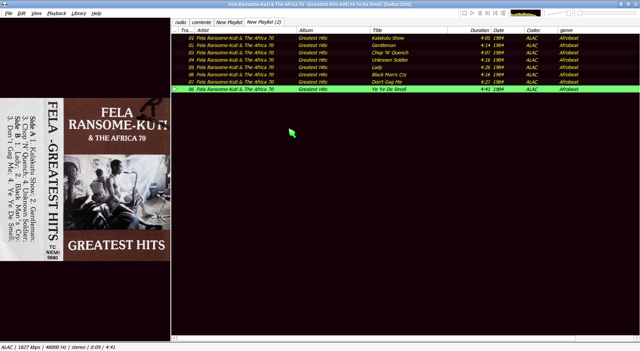
Task: Click Greatest Hits album in Don't Gag Me row
Action: [313, 82]
